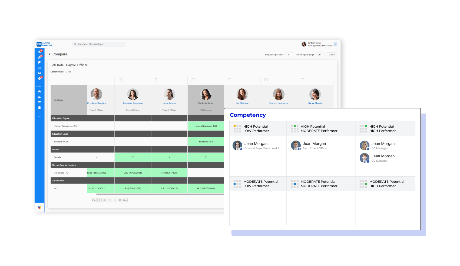This screenshot has width=460, height=266.
Task: Jump to page 28 in pagination
Action: point(120,200)
